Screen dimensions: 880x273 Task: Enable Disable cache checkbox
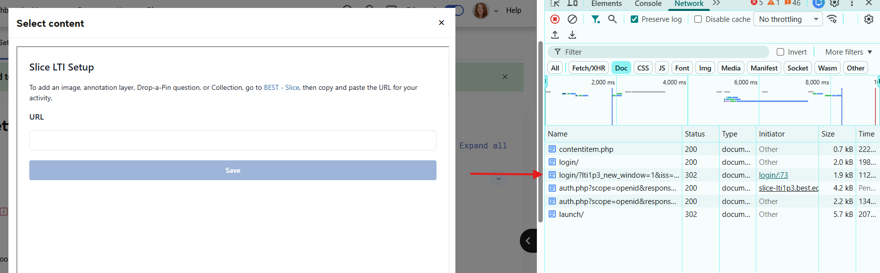pyautogui.click(x=698, y=19)
